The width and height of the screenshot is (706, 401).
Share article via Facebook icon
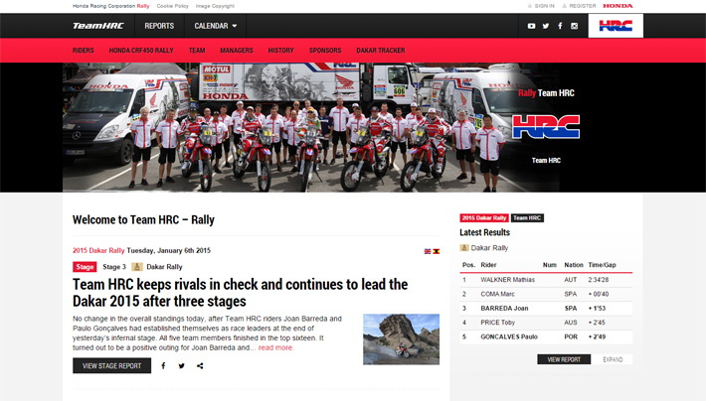pyautogui.click(x=163, y=366)
